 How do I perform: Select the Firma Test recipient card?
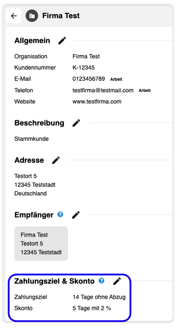pyautogui.click(x=41, y=244)
